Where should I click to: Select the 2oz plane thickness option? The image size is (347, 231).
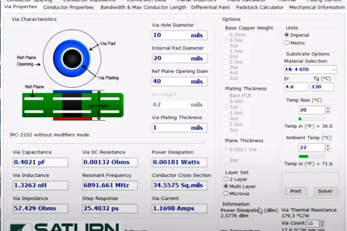[x=231, y=160]
